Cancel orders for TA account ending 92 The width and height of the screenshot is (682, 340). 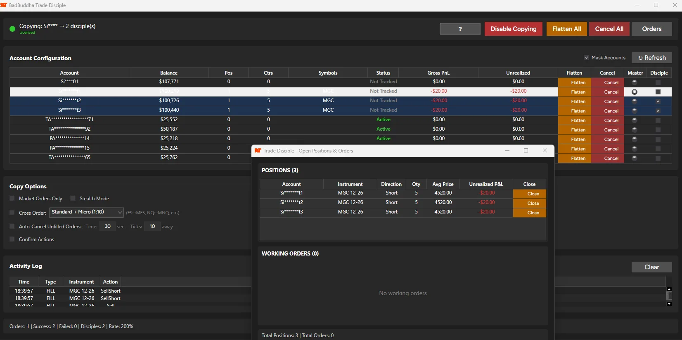coord(607,130)
